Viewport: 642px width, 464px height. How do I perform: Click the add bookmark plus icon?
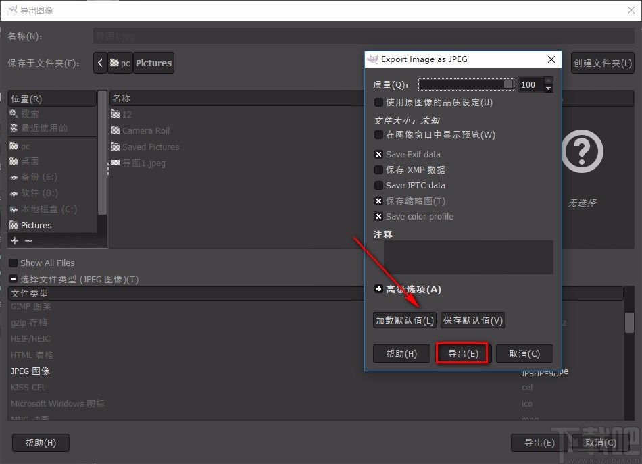[x=14, y=240]
